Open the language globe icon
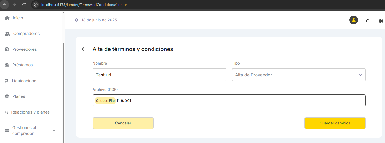The height and width of the screenshot is (143, 385). pyautogui.click(x=381, y=21)
